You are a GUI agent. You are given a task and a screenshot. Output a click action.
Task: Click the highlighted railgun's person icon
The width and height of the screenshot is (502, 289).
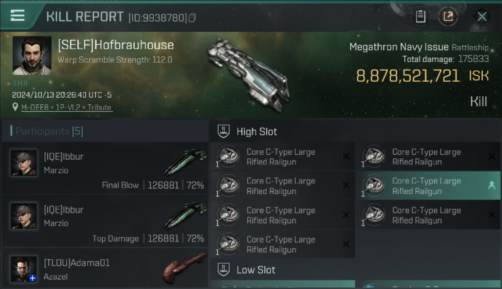(x=492, y=186)
